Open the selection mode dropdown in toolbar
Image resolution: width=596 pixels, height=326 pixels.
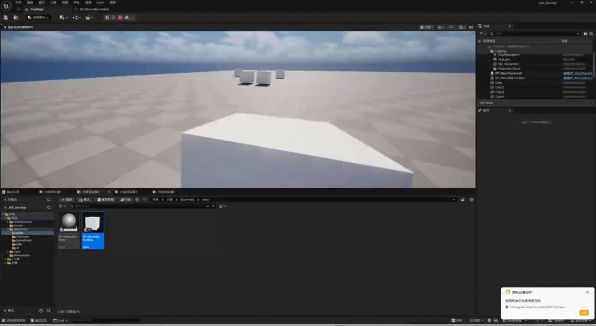(38, 18)
